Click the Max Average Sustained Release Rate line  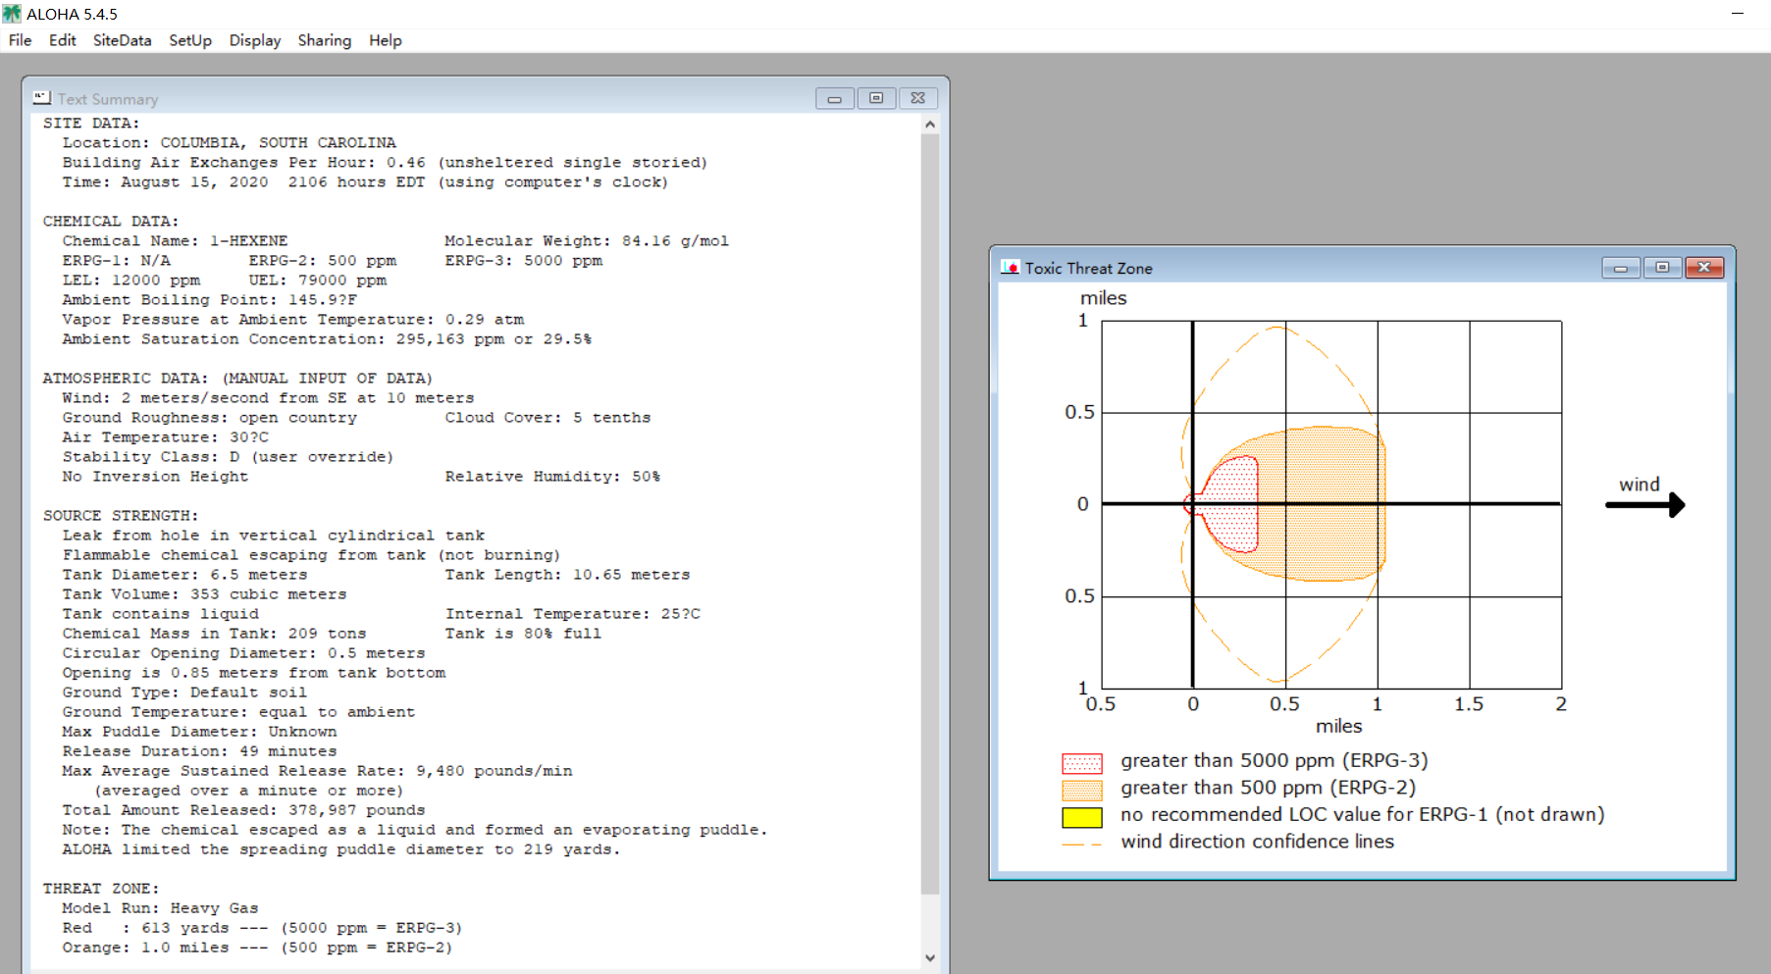(318, 771)
